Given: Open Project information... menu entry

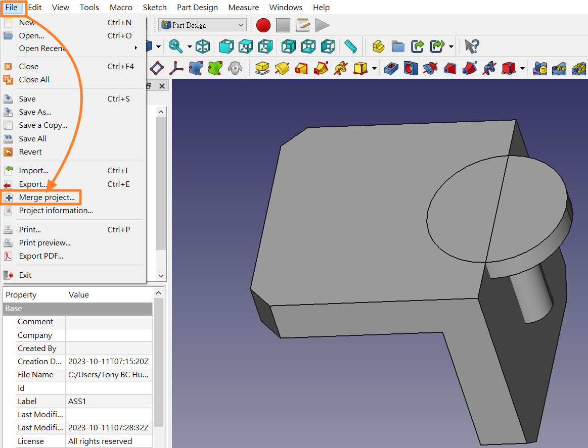Looking at the screenshot, I should [73, 211].
